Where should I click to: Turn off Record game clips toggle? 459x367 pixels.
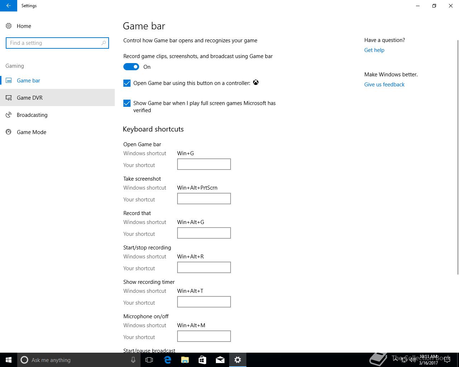click(x=131, y=67)
